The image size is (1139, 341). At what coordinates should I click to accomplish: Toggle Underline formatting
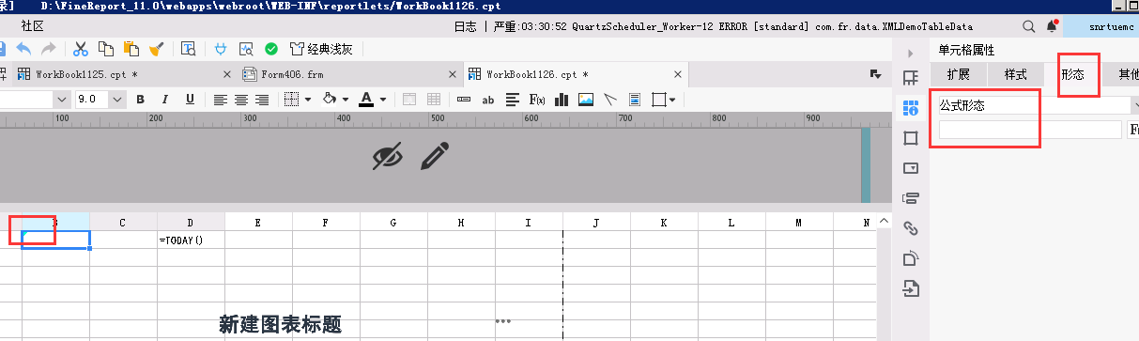(x=190, y=99)
